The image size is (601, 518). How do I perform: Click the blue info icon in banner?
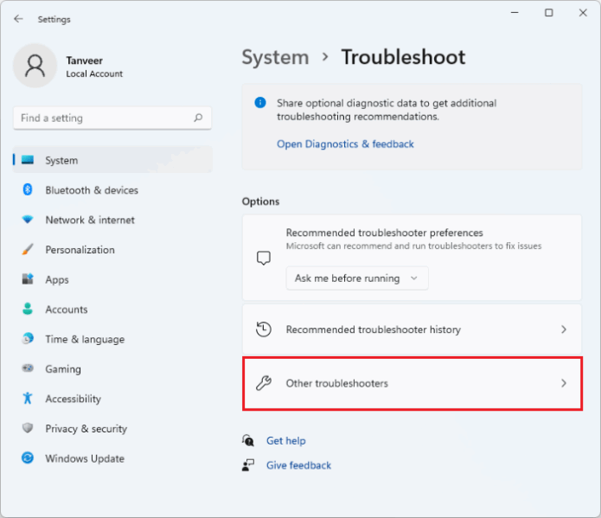(x=260, y=102)
